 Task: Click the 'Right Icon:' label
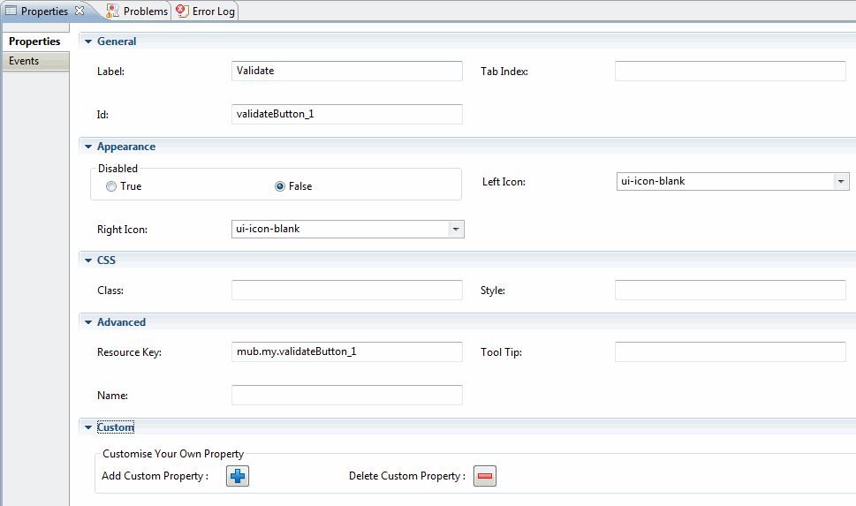[122, 230]
